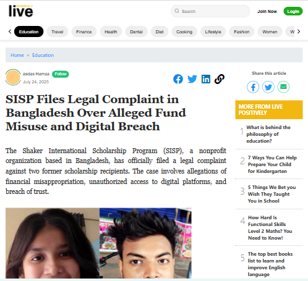Select the Education category tab
Screen dimensions: 308x281
(28, 31)
